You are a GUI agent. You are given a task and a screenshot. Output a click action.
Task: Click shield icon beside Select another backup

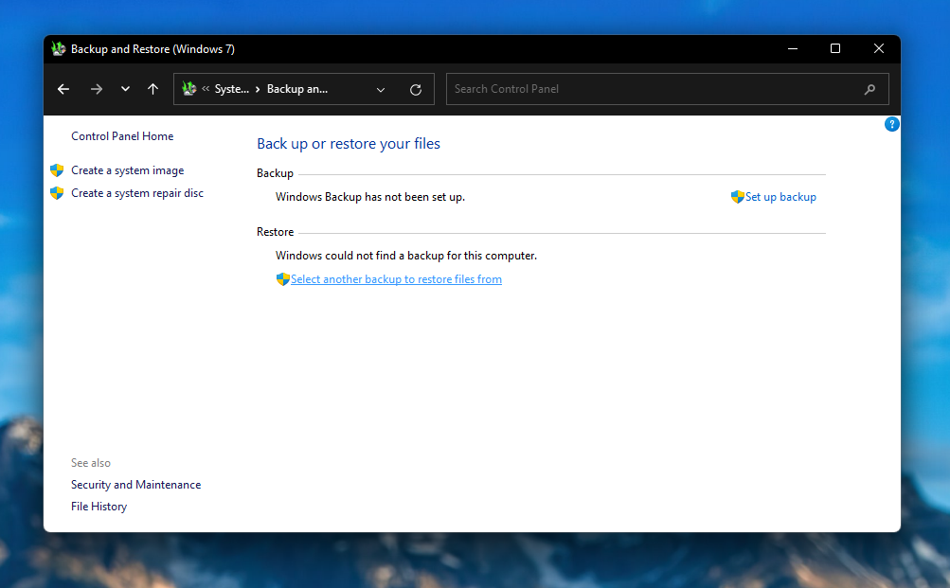(283, 279)
